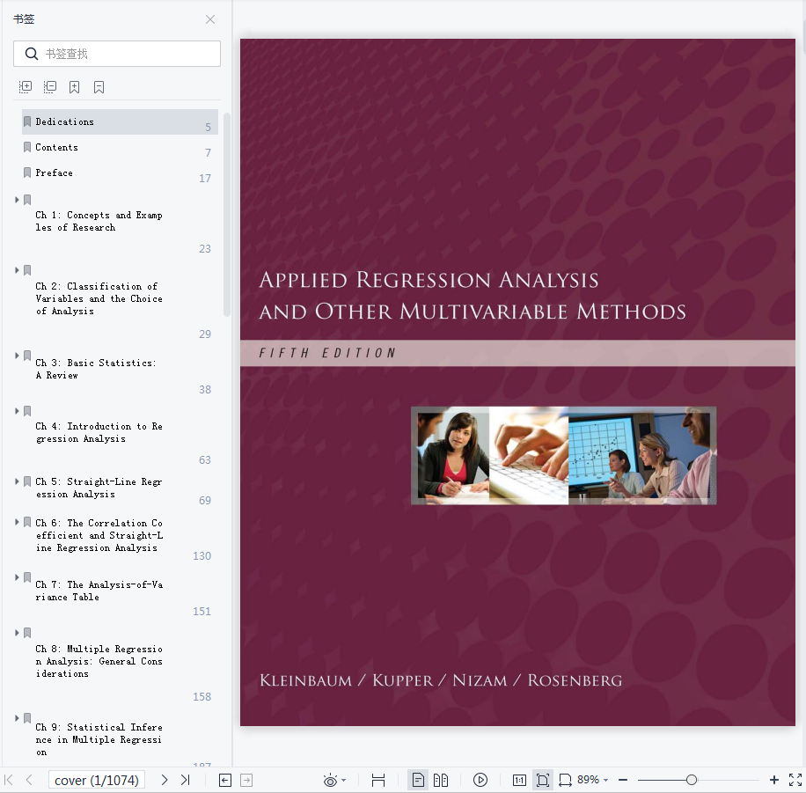Set zoom to actual size 1:1

(519, 780)
